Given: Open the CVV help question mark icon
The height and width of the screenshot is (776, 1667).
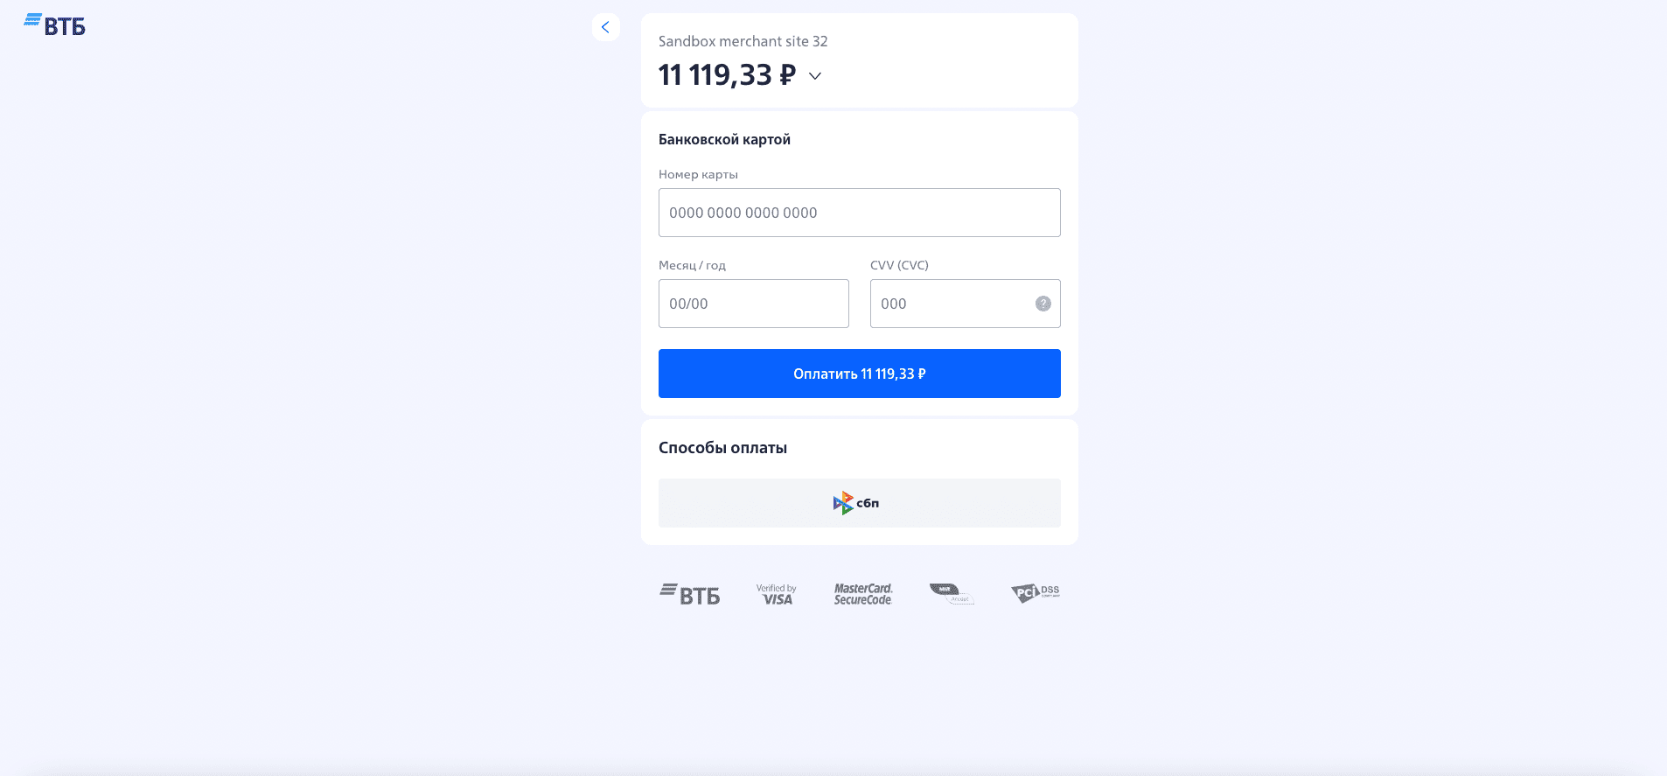Looking at the screenshot, I should (x=1043, y=304).
